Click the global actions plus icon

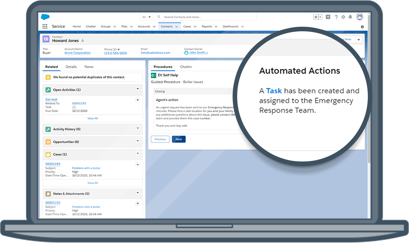tap(328, 17)
